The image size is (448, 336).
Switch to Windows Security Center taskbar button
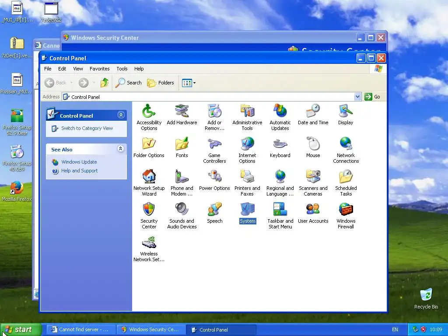click(151, 329)
